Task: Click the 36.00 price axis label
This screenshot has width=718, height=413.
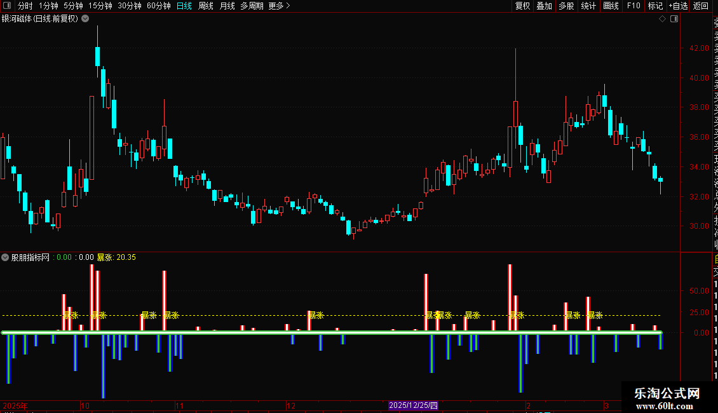Action: pyautogui.click(x=699, y=137)
